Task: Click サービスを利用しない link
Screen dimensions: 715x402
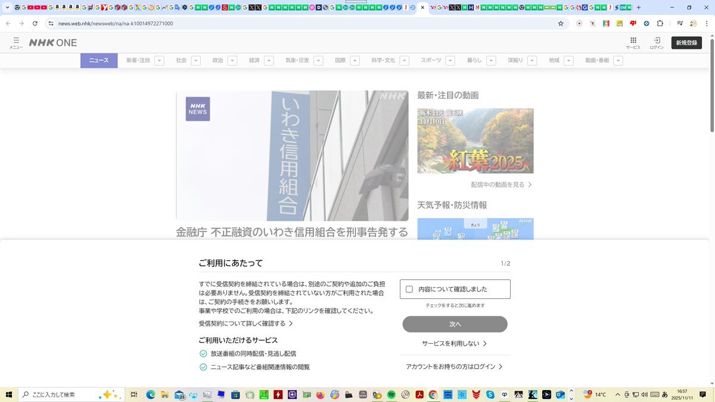Action: [x=455, y=344]
